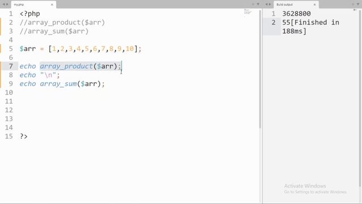Close the Build output tab
Image resolution: width=362 pixels, height=204 pixels.
click(x=314, y=5)
